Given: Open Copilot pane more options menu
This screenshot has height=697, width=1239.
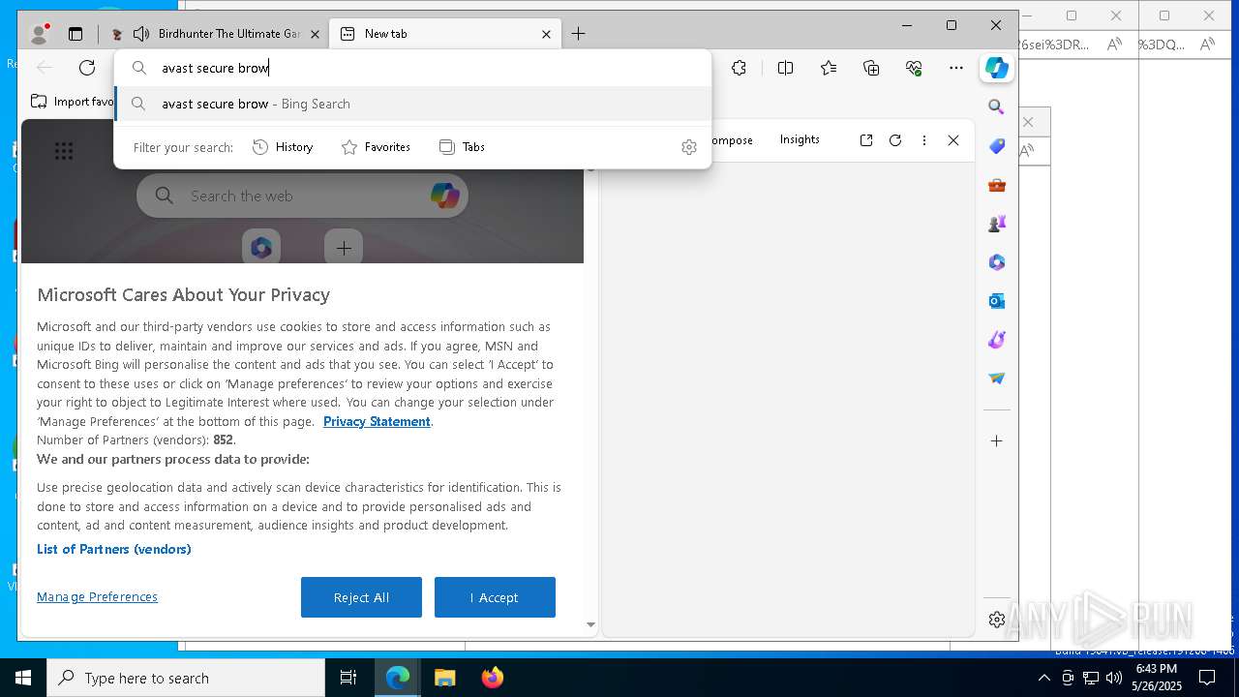Looking at the screenshot, I should (x=924, y=140).
